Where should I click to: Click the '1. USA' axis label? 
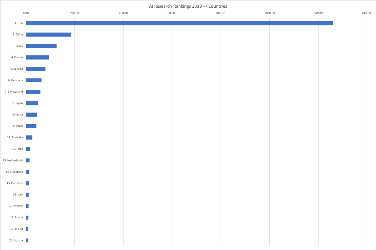pos(19,23)
